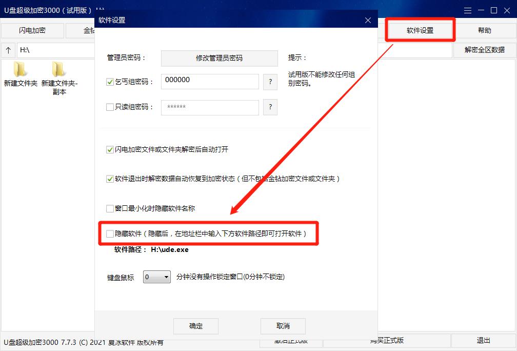517x351 pixels.
Task: Toggle 窗口最小化时隐藏软件名称 option
Action: coord(110,208)
